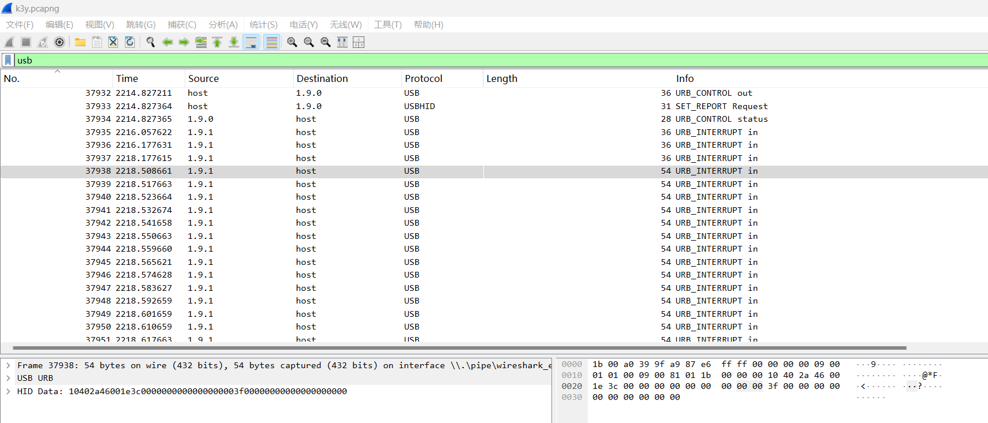Screen dimensions: 988x423
Task: Open 跳转(G) menu
Action: 141,25
